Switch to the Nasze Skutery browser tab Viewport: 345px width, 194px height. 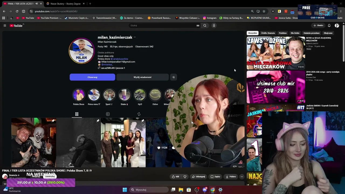coord(65,4)
